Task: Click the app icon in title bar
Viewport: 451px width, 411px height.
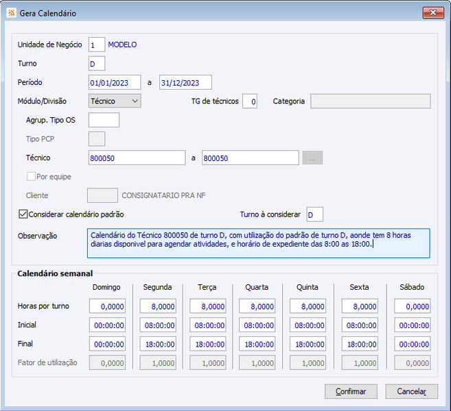Action: click(x=11, y=13)
